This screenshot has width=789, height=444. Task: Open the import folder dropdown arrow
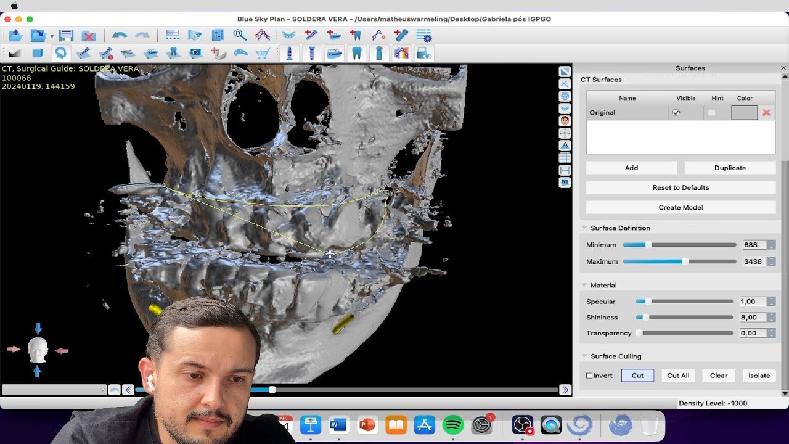[52, 36]
